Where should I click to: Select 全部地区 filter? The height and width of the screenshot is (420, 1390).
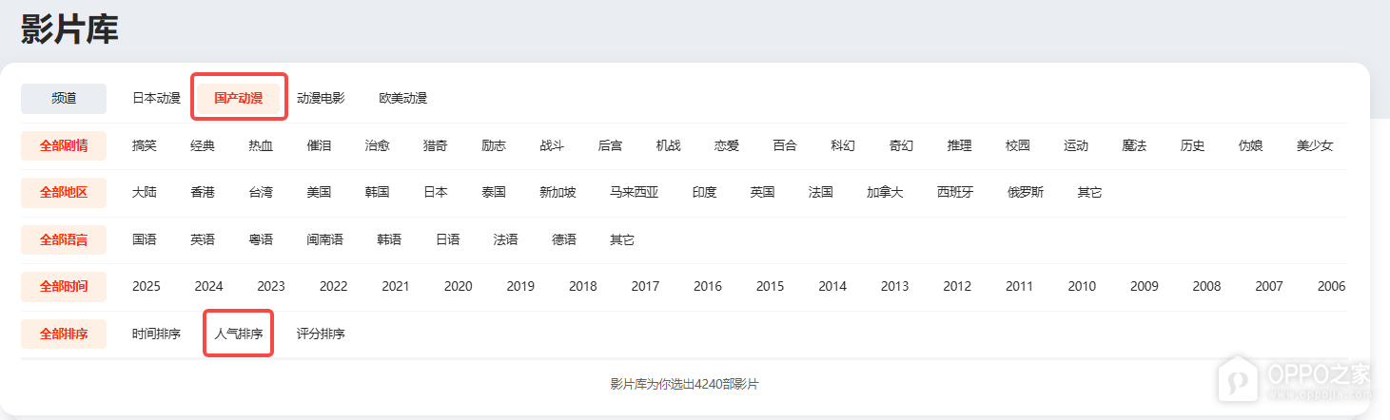[x=64, y=192]
